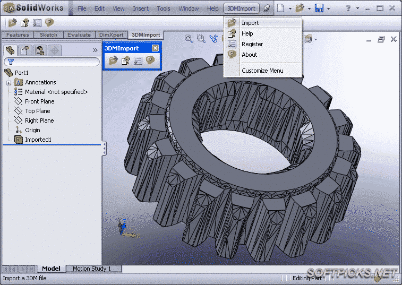The image size is (402, 285).
Task: Close the floating 3DMImport toolbar
Action: [155, 48]
